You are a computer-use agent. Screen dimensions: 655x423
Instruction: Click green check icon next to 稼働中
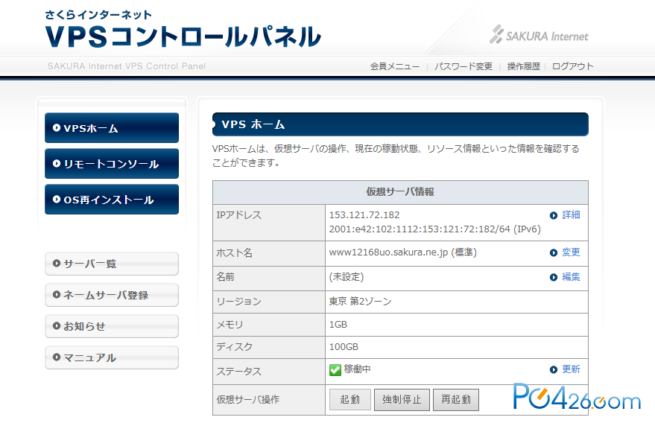335,370
